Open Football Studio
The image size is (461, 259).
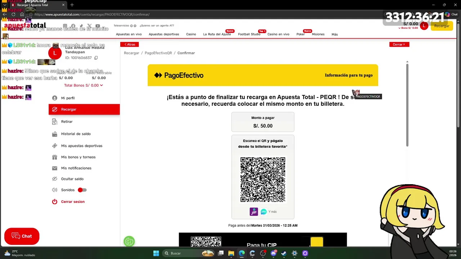pyautogui.click(x=249, y=34)
